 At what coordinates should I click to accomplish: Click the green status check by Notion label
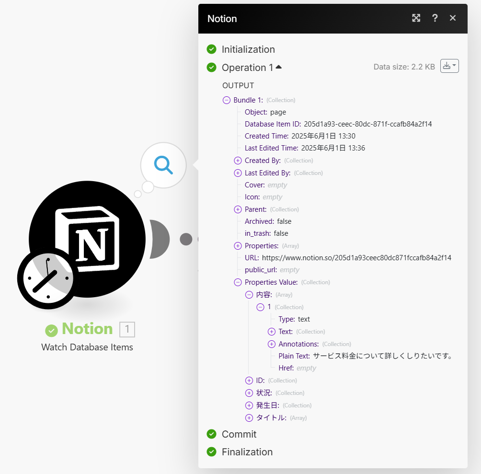(x=52, y=330)
